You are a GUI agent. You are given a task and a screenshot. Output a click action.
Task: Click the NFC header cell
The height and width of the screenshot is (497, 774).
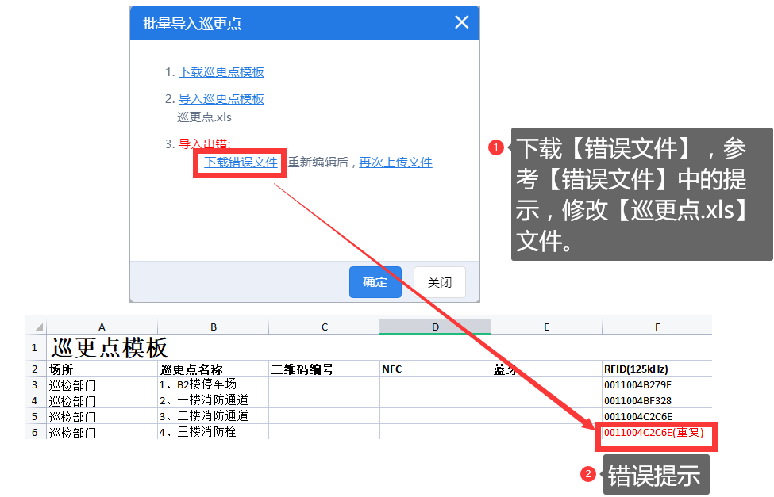(x=435, y=369)
